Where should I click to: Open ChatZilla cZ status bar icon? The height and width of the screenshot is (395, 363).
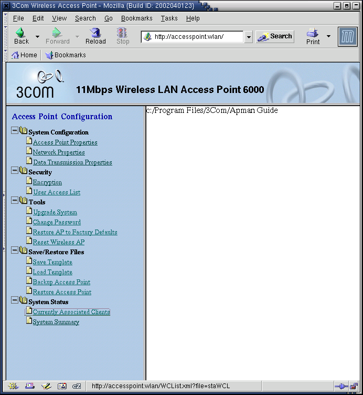[x=77, y=386]
